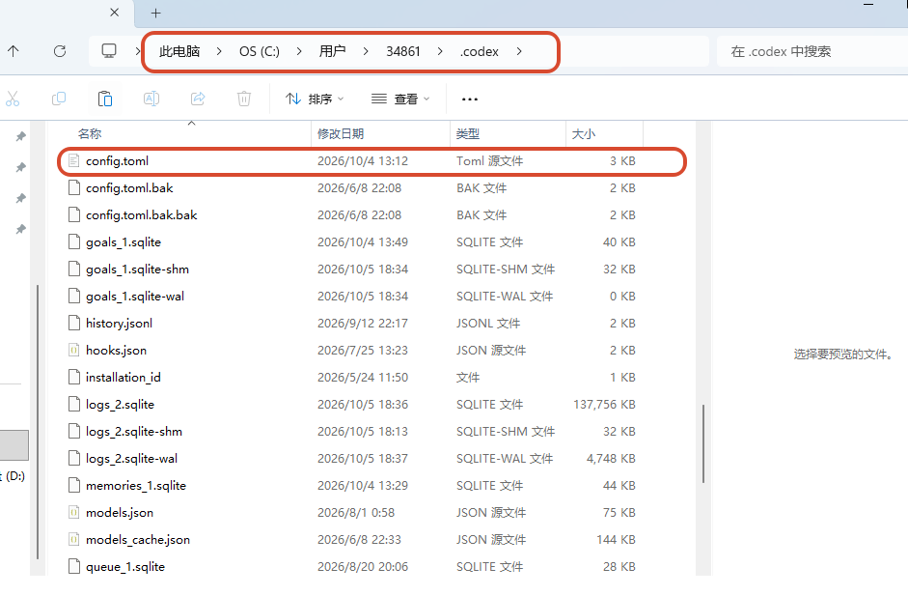This screenshot has height=596, width=908.
Task: Click the file icon of models.json
Action: (x=73, y=513)
